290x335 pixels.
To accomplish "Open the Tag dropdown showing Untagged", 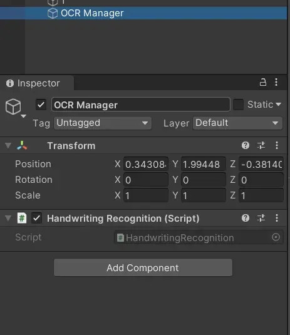I will tap(103, 123).
